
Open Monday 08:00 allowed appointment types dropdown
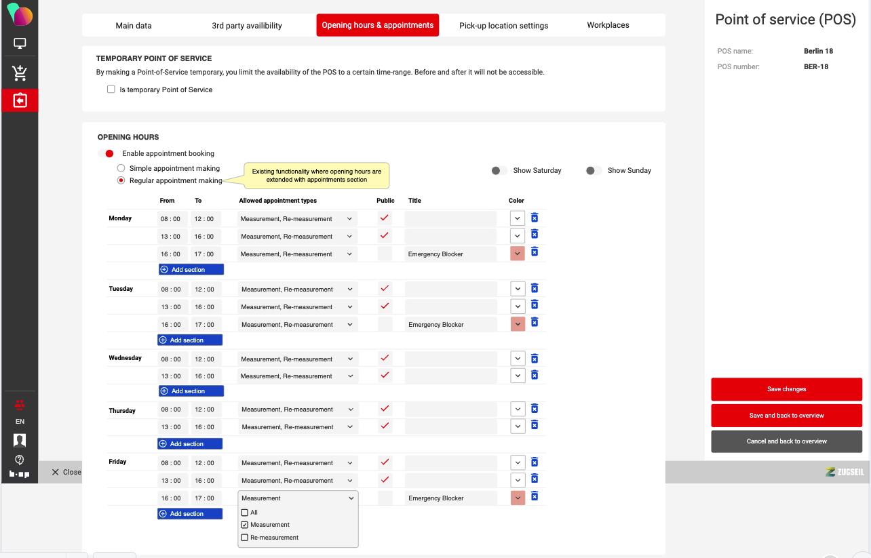click(x=297, y=219)
